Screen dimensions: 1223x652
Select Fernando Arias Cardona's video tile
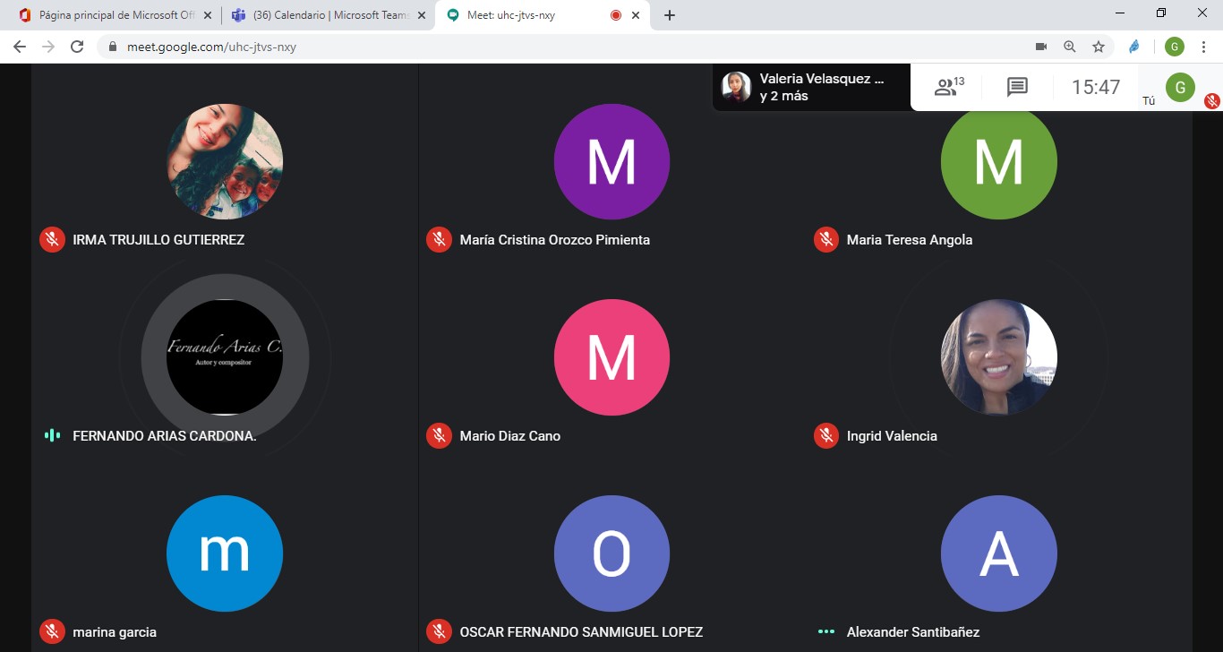pos(225,357)
